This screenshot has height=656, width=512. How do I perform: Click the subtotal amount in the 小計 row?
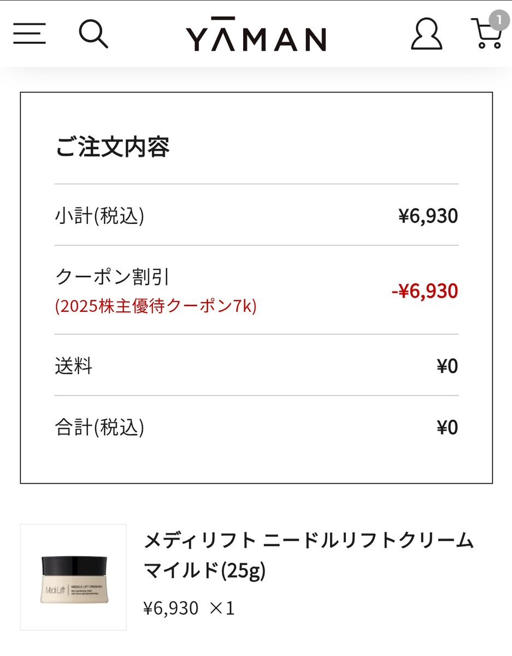coord(428,216)
